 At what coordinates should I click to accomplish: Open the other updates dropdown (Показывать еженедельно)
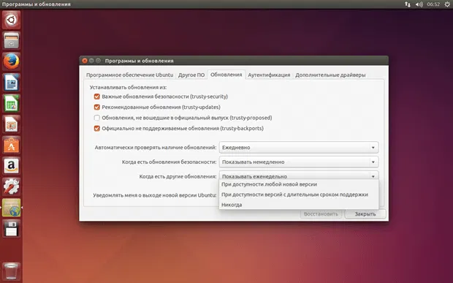tap(299, 176)
